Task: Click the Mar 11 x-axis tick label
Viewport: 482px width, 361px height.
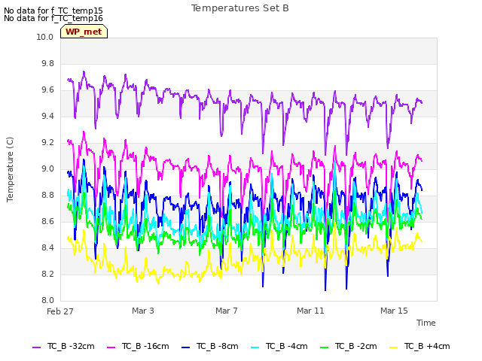Action: 310,311
